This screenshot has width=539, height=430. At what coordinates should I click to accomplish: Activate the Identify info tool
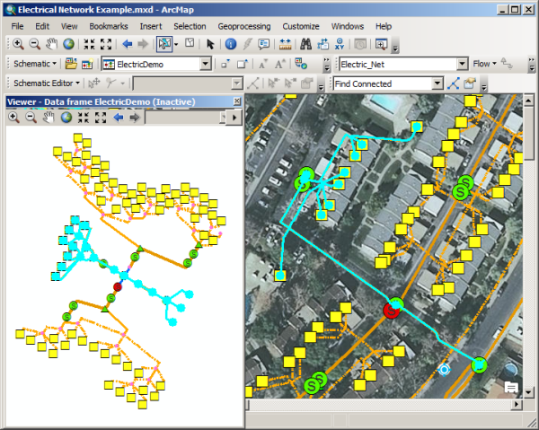(231, 44)
